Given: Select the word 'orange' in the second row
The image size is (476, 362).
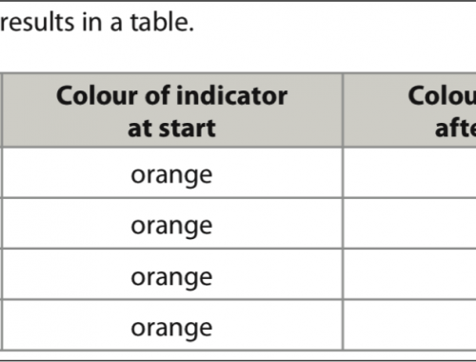Looking at the screenshot, I should pos(171,226).
